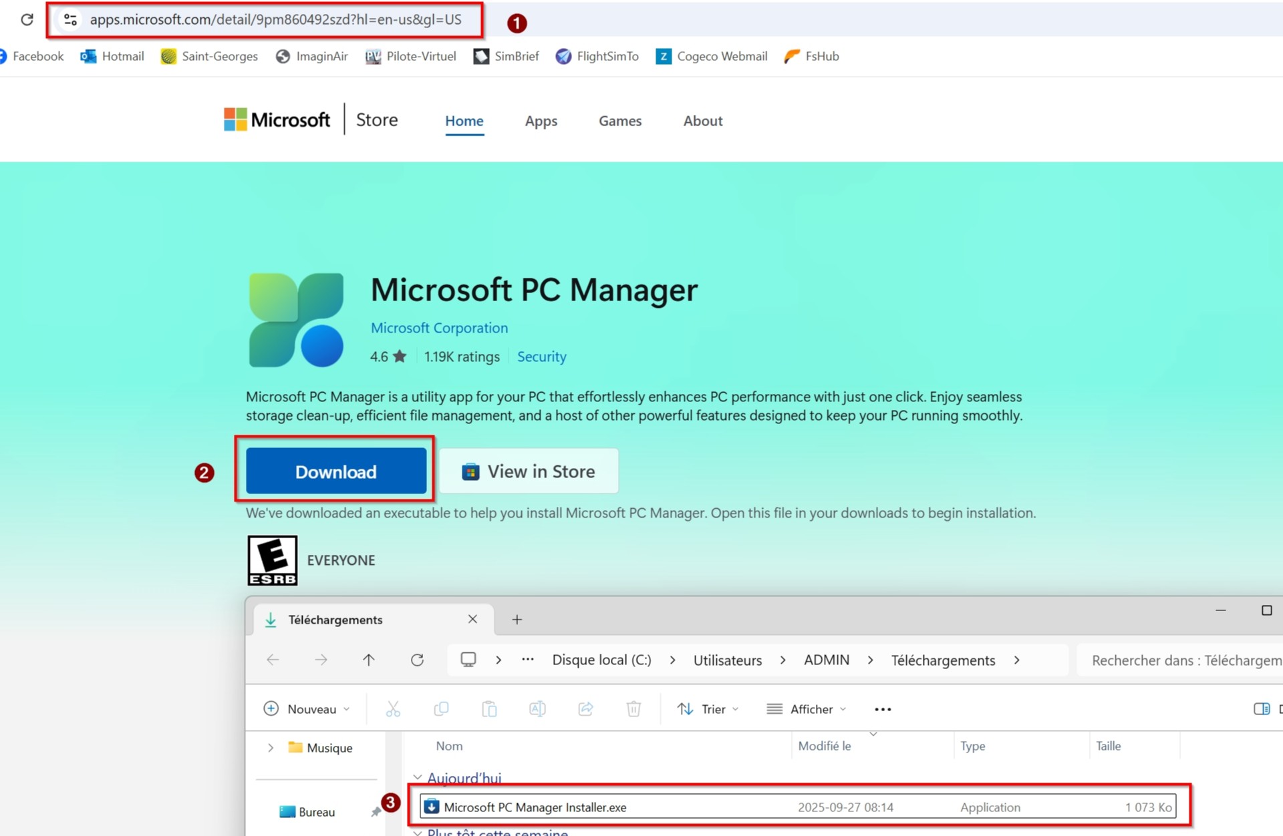Click the Microsoft Corporation link
1283x836 pixels.
tap(439, 328)
